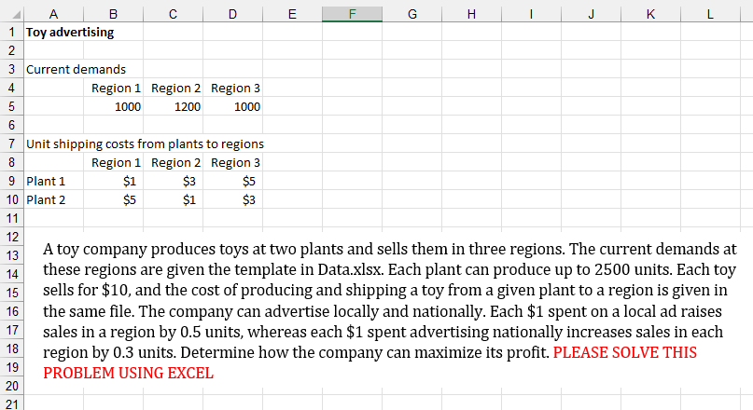This screenshot has height=410, width=753.
Task: Select row 6 header
Action: [11, 125]
